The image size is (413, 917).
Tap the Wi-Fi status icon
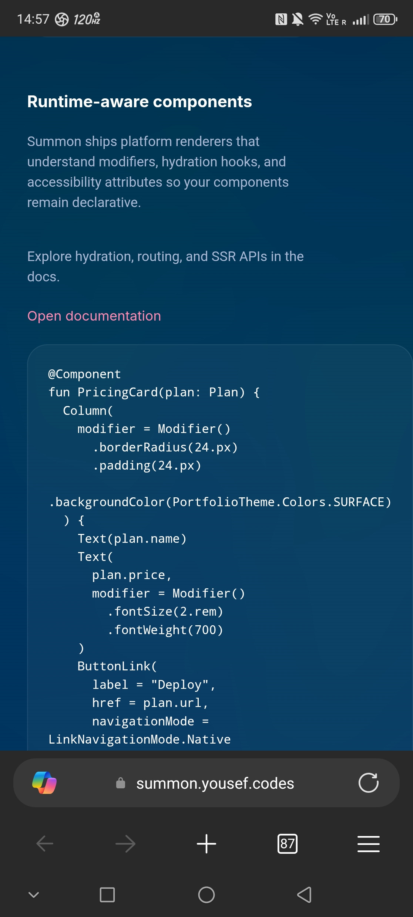315,19
